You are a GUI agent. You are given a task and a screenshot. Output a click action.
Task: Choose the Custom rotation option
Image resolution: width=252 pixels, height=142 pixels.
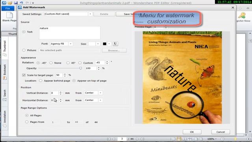point(80,63)
